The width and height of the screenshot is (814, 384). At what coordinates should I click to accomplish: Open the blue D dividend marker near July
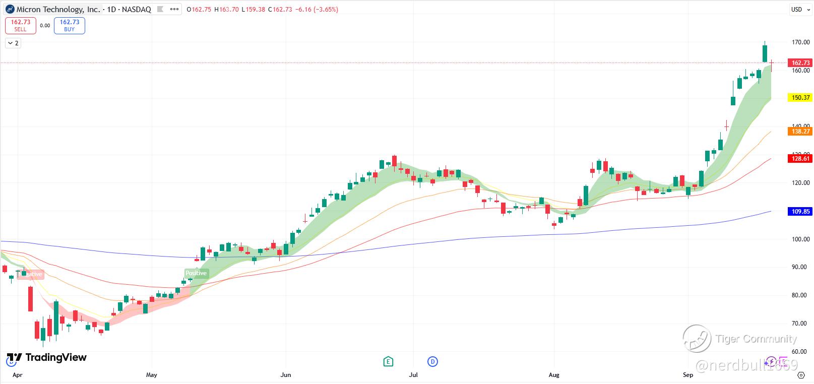[x=432, y=361]
